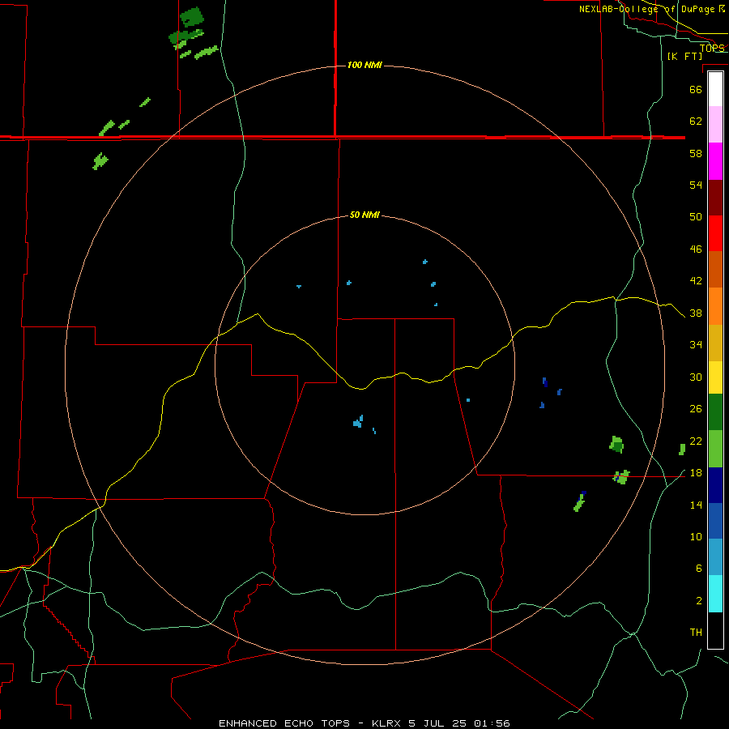The height and width of the screenshot is (729, 729).
Task: Click the light pink legend swatch
Action: (715, 125)
